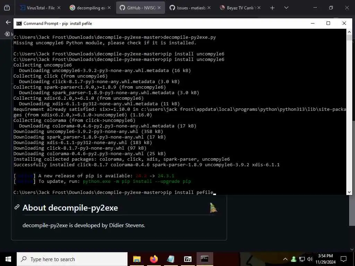This screenshot has width=355, height=266.
Task: Close the GitHub - NVISO tab
Action: pyautogui.click(x=159, y=8)
